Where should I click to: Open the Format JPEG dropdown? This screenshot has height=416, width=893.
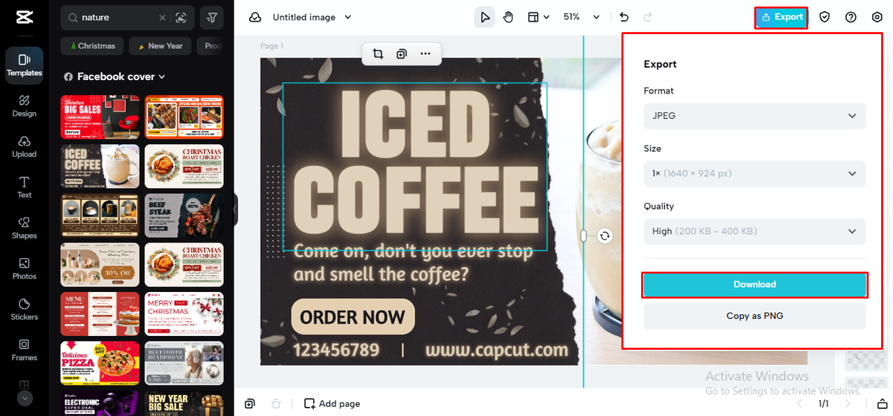point(754,116)
